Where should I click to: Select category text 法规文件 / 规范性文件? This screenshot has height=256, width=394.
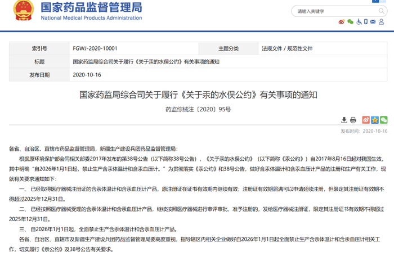(287, 48)
